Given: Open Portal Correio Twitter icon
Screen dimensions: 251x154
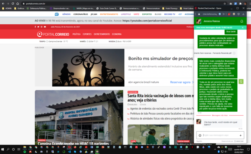Looking at the screenshot, I should point(38,27).
